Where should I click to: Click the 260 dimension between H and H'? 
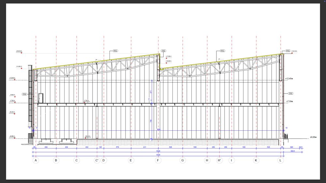point(213,147)
